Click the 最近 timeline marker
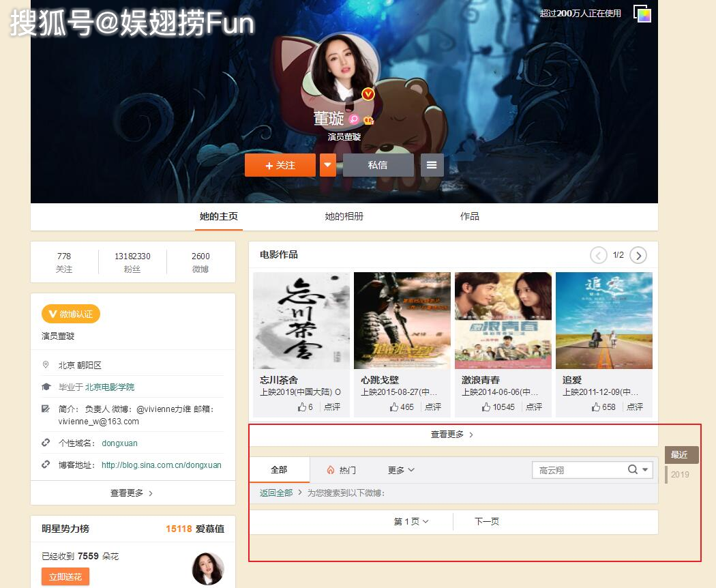716x588 pixels. (681, 454)
